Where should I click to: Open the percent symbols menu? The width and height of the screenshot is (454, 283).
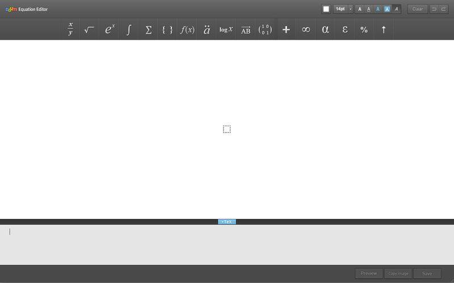pyautogui.click(x=364, y=29)
